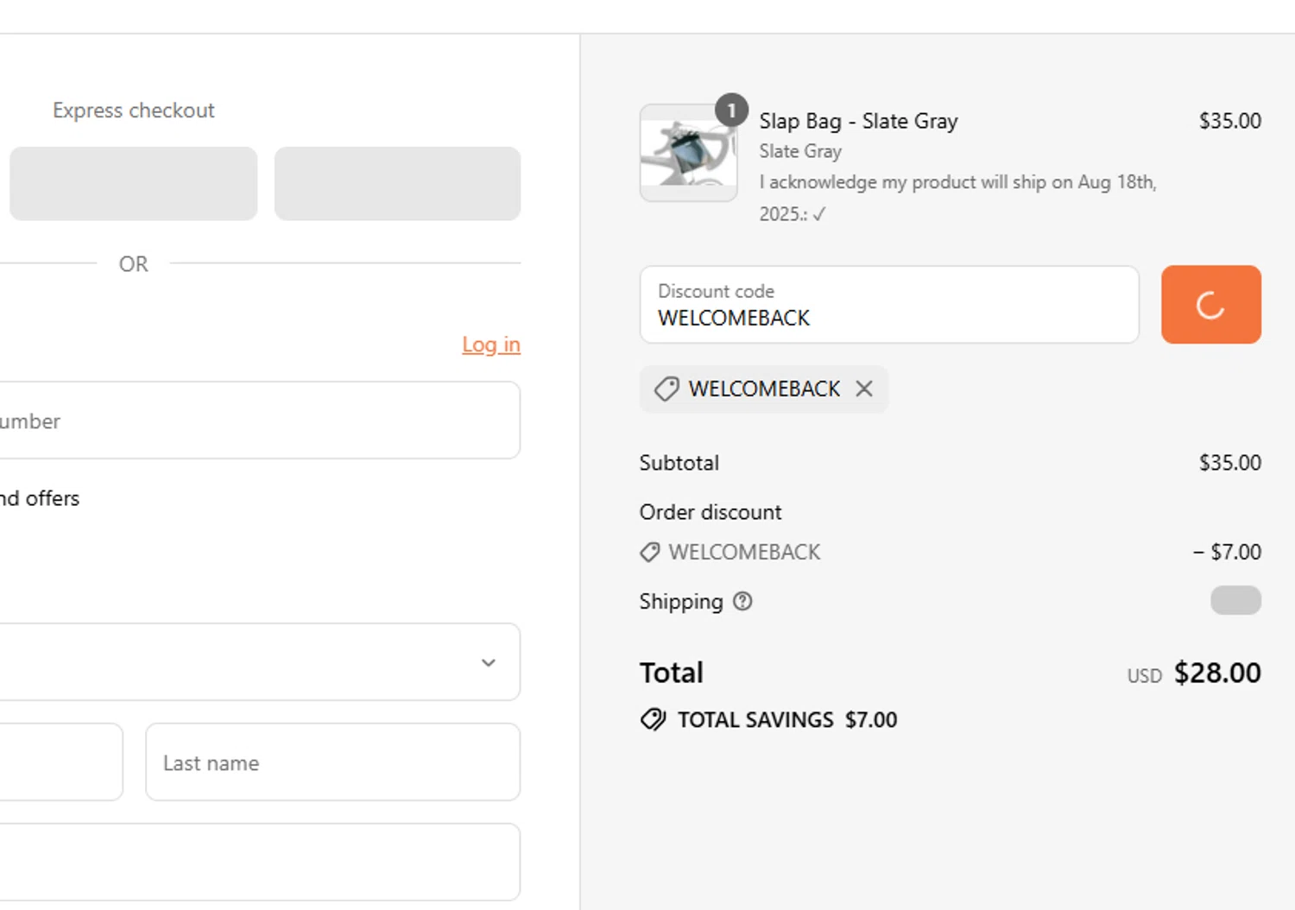The height and width of the screenshot is (910, 1295).
Task: Click the Last name field
Action: point(332,762)
